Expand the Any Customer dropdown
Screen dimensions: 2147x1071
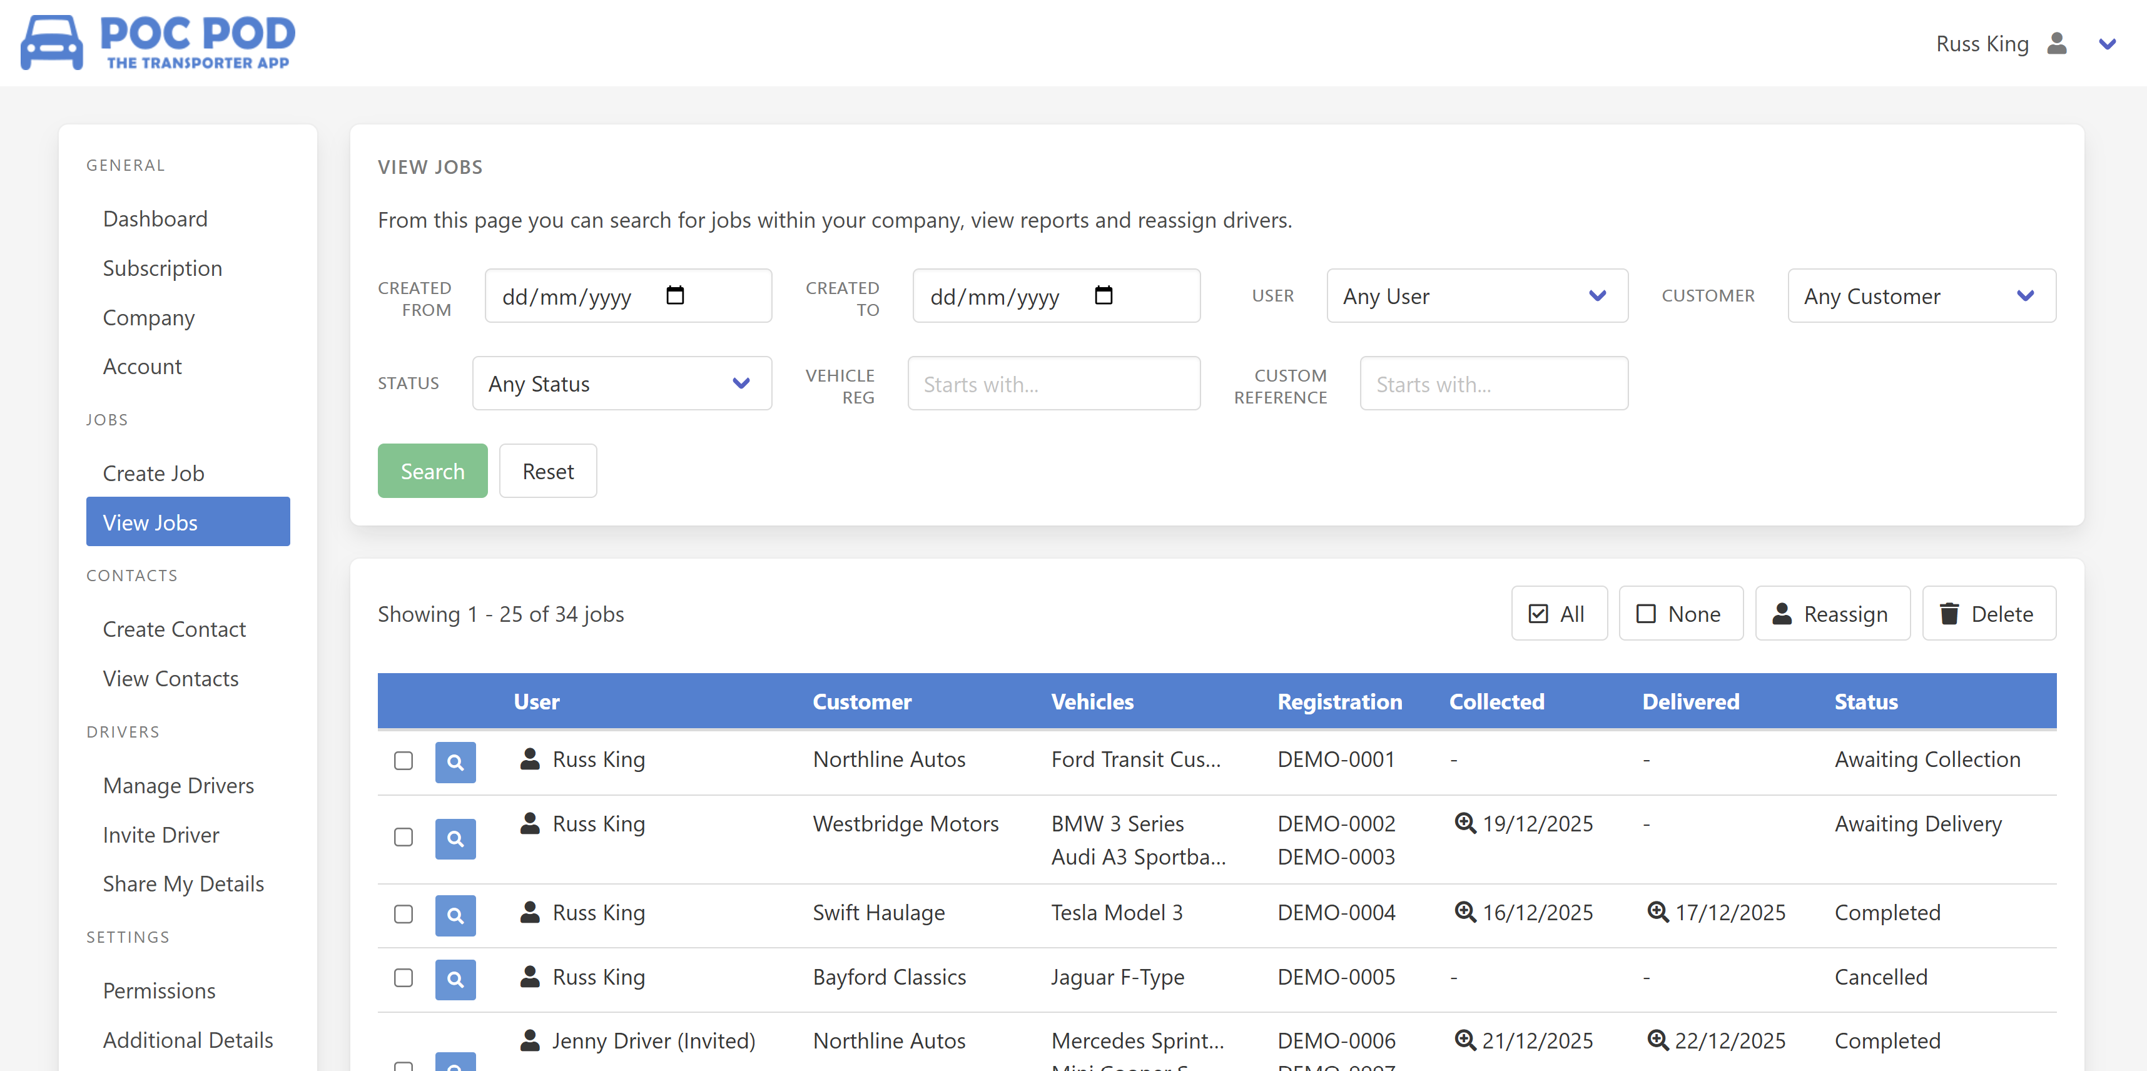click(1921, 296)
